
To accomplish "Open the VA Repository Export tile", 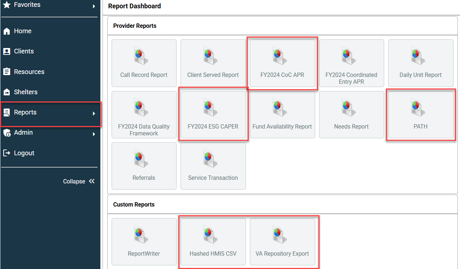I will coord(282,242).
